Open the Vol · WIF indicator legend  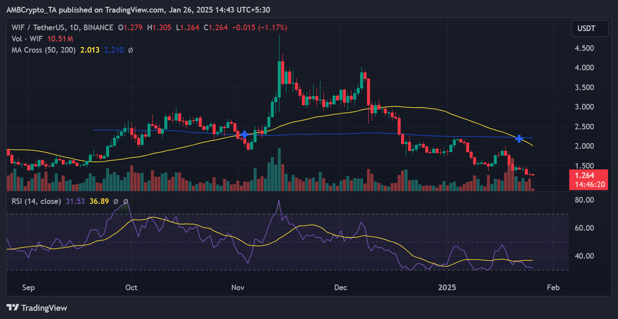[x=27, y=38]
